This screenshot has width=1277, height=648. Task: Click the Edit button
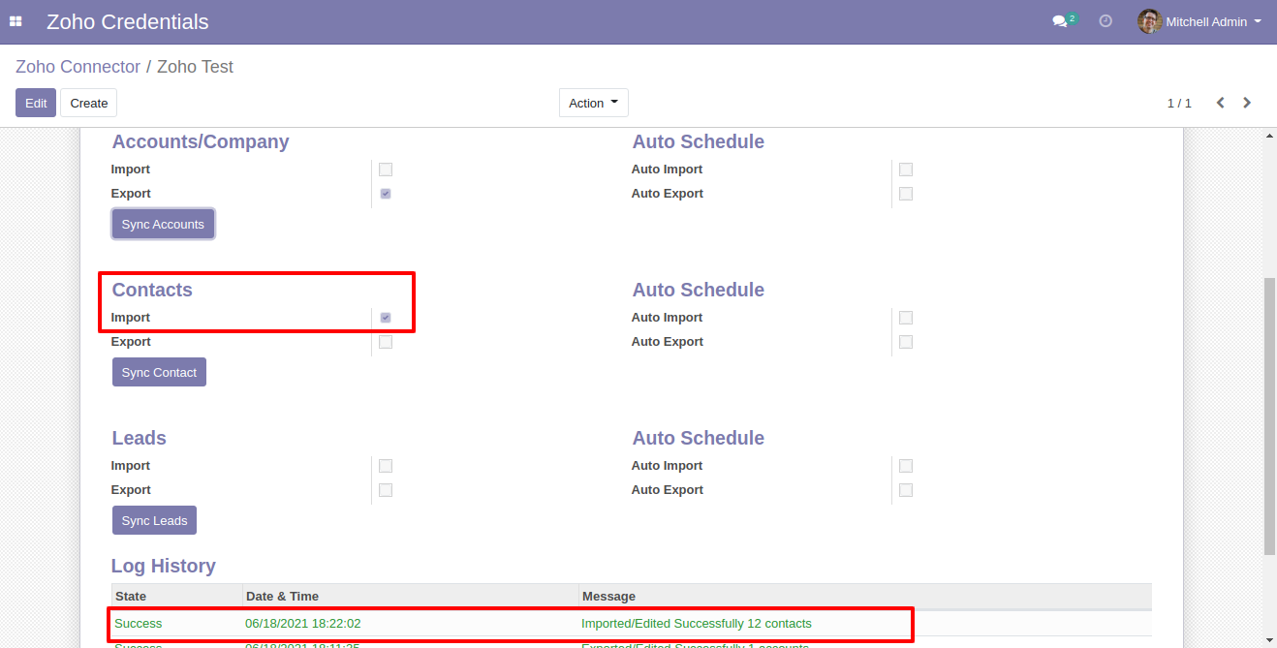pos(36,103)
